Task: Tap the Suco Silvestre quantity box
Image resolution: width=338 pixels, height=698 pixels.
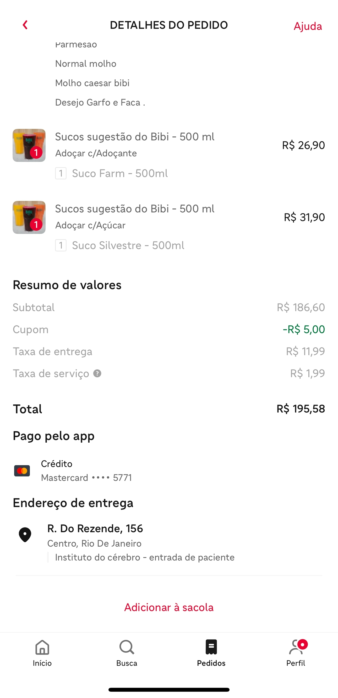Action: tap(61, 245)
